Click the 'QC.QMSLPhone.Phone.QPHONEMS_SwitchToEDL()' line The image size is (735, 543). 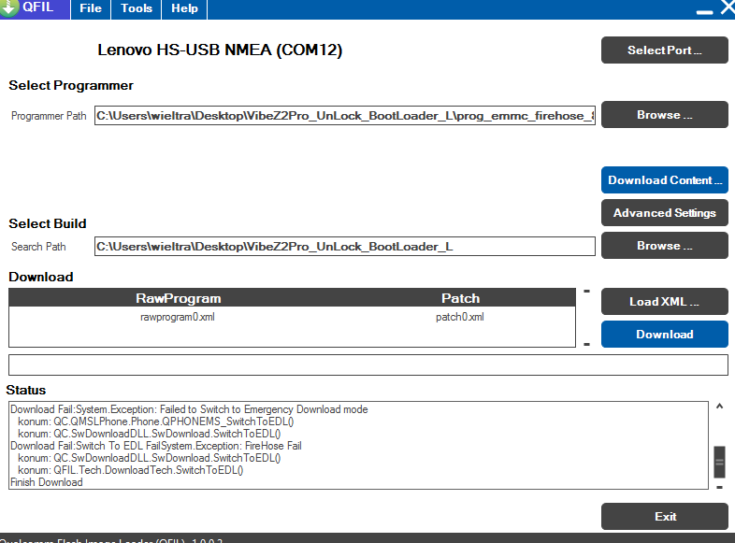[155, 422]
